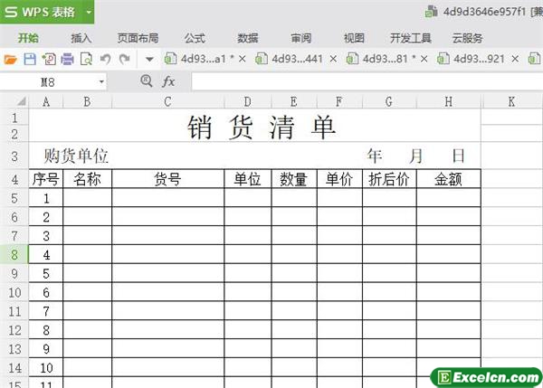This screenshot has height=388, width=543.
Task: Click the 单价 header cell
Action: (339, 179)
